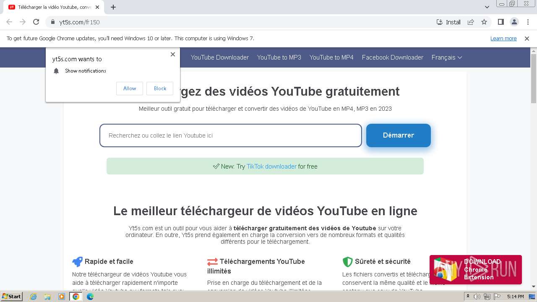Open a new tab with plus button
Image resolution: width=537 pixels, height=302 pixels.
[x=113, y=7]
